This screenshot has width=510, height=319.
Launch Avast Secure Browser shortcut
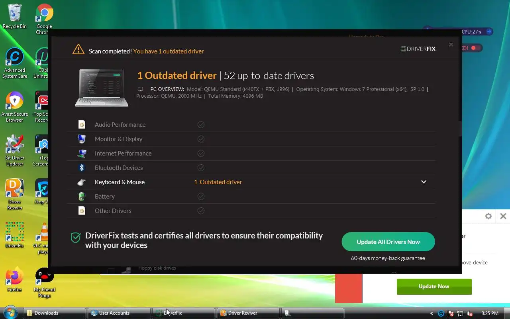click(x=15, y=107)
